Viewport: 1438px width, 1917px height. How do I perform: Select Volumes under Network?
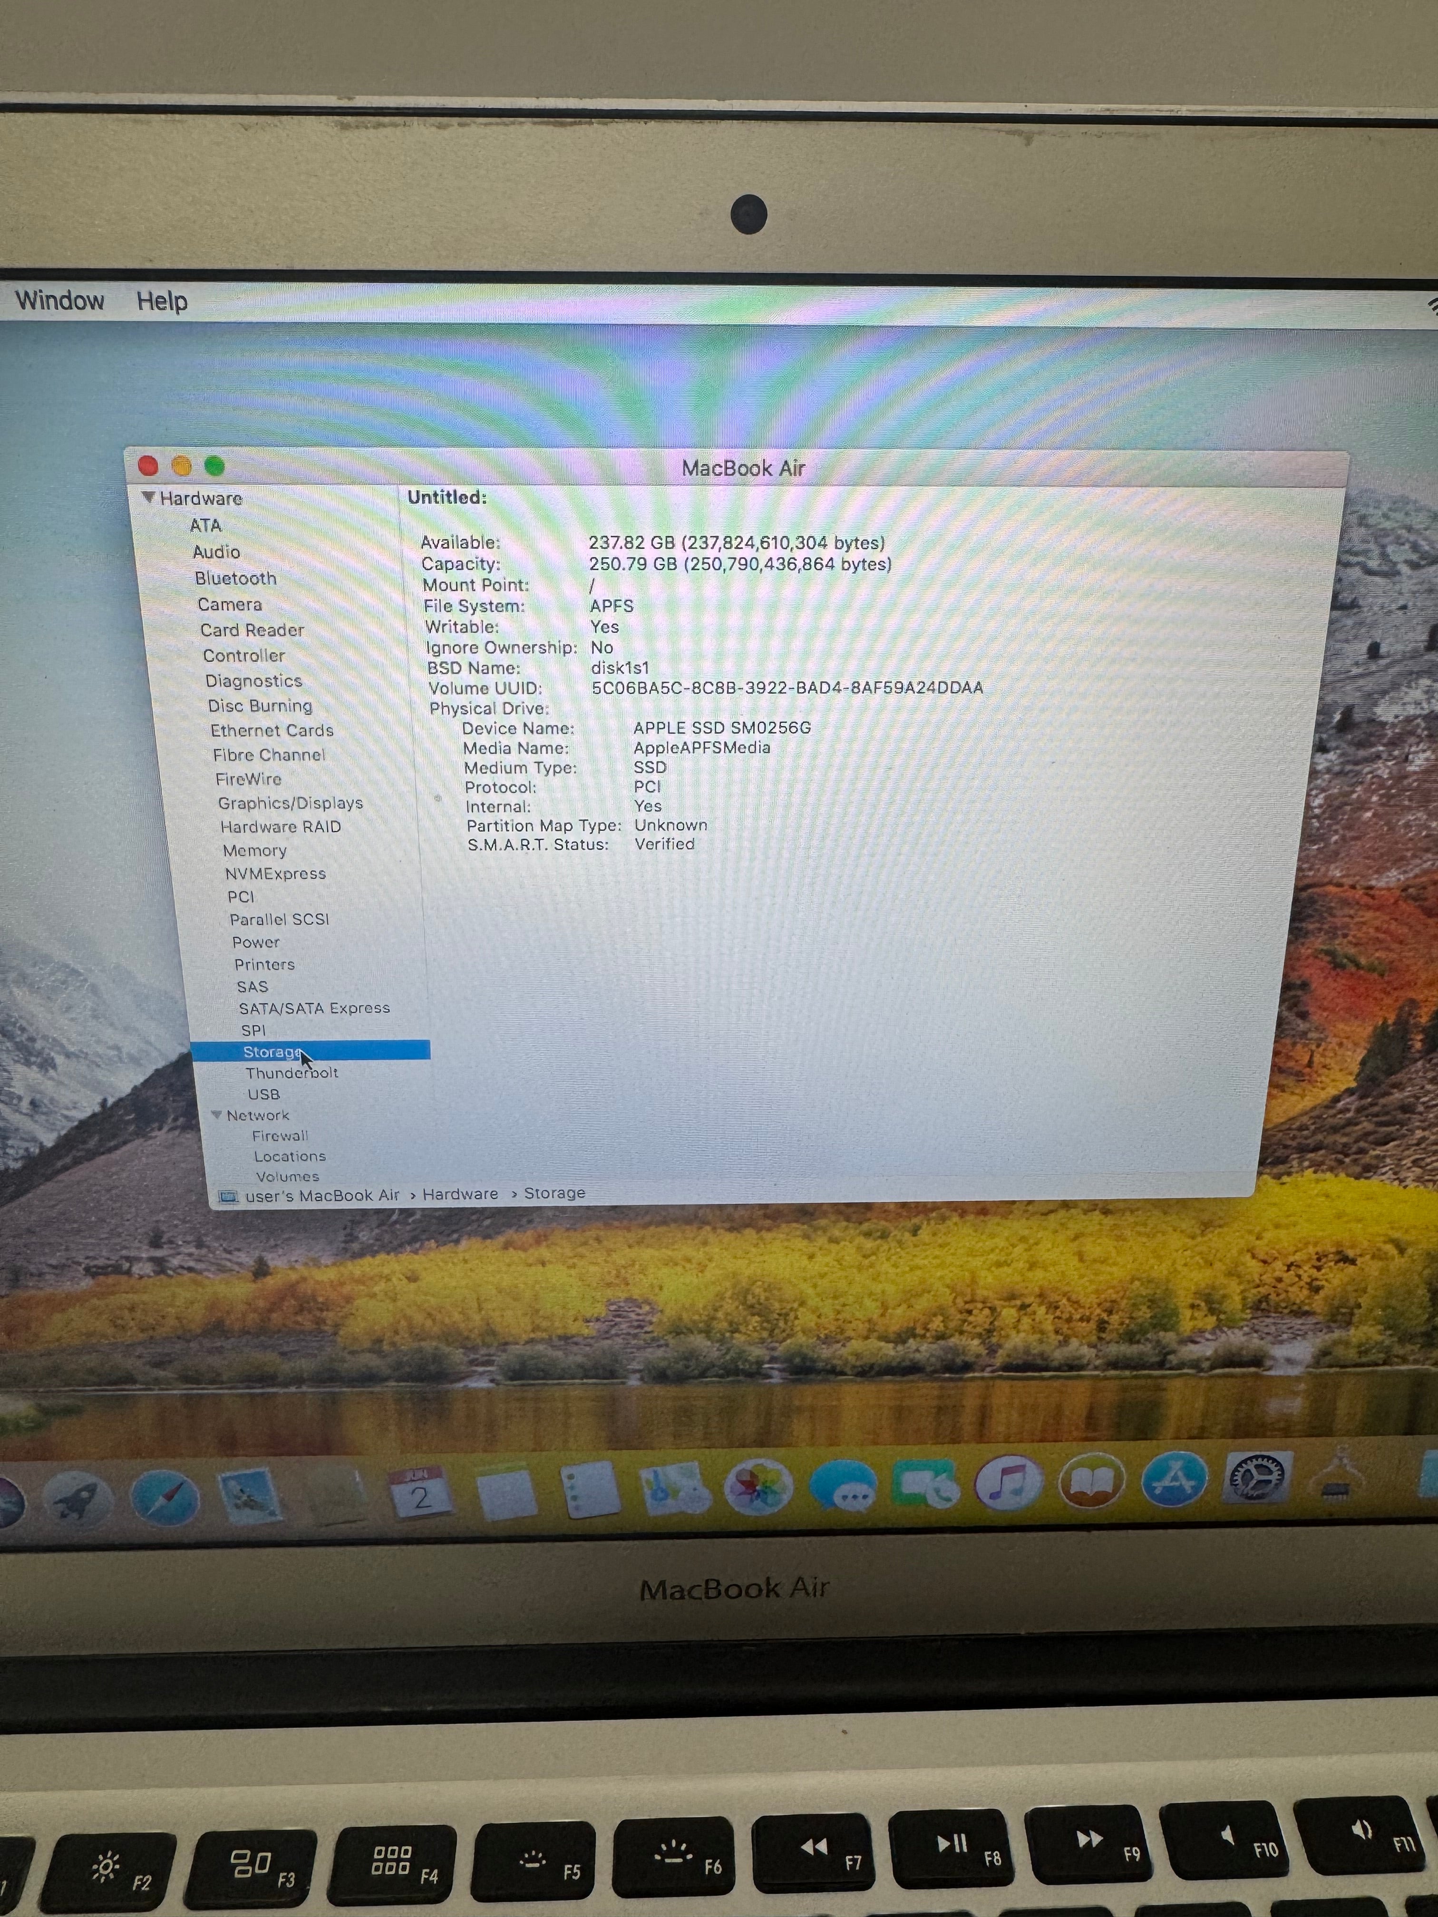click(x=288, y=1177)
